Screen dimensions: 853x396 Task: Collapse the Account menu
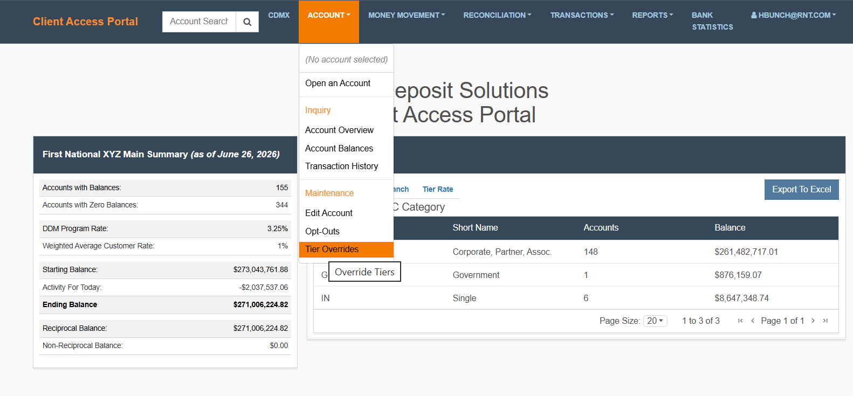[329, 22]
